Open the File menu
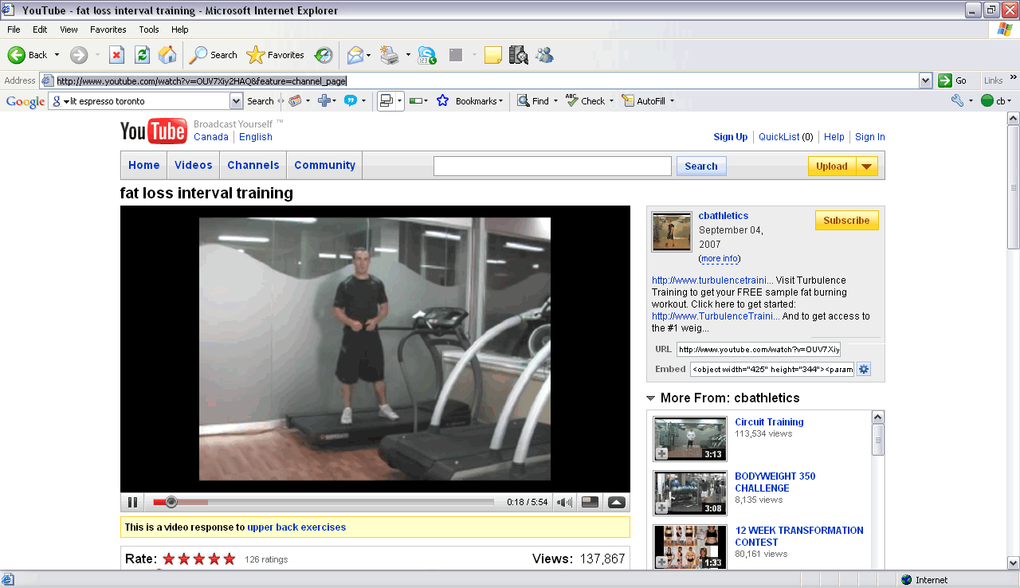The image size is (1020, 588). [x=14, y=29]
